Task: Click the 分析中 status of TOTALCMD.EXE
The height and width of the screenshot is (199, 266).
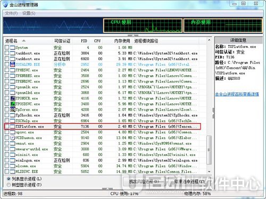Action: click(60, 64)
